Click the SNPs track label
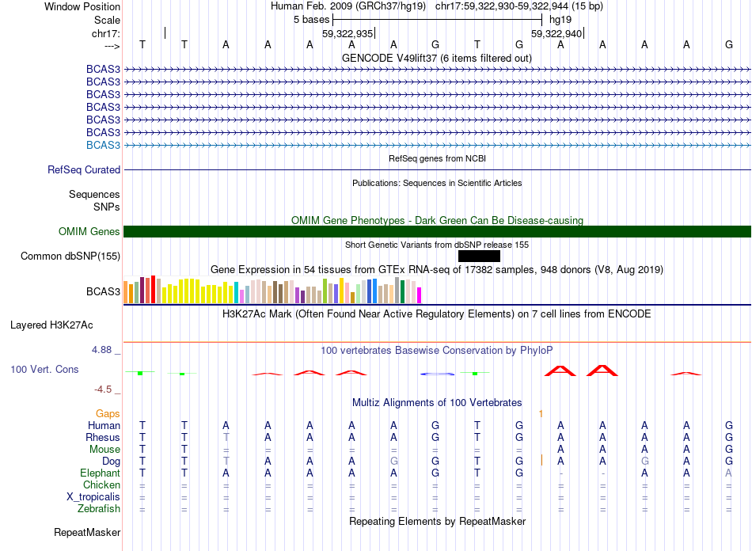 (107, 207)
